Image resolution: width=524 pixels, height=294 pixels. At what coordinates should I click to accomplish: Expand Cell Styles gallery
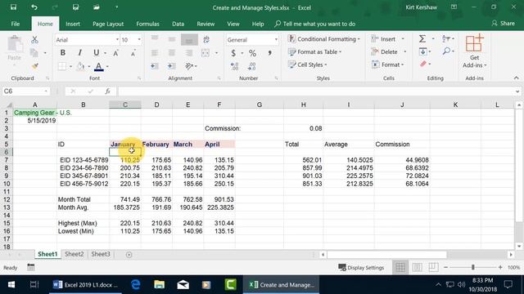308,65
